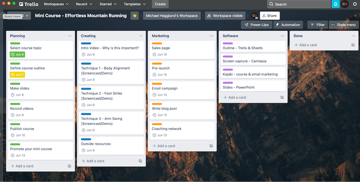The width and height of the screenshot is (360, 182).
Task: Open Marketing list three-dot menu
Action: tap(211, 36)
